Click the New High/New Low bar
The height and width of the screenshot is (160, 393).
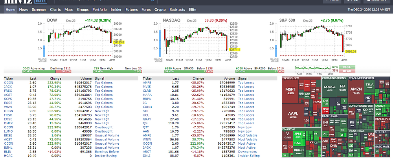117,71
